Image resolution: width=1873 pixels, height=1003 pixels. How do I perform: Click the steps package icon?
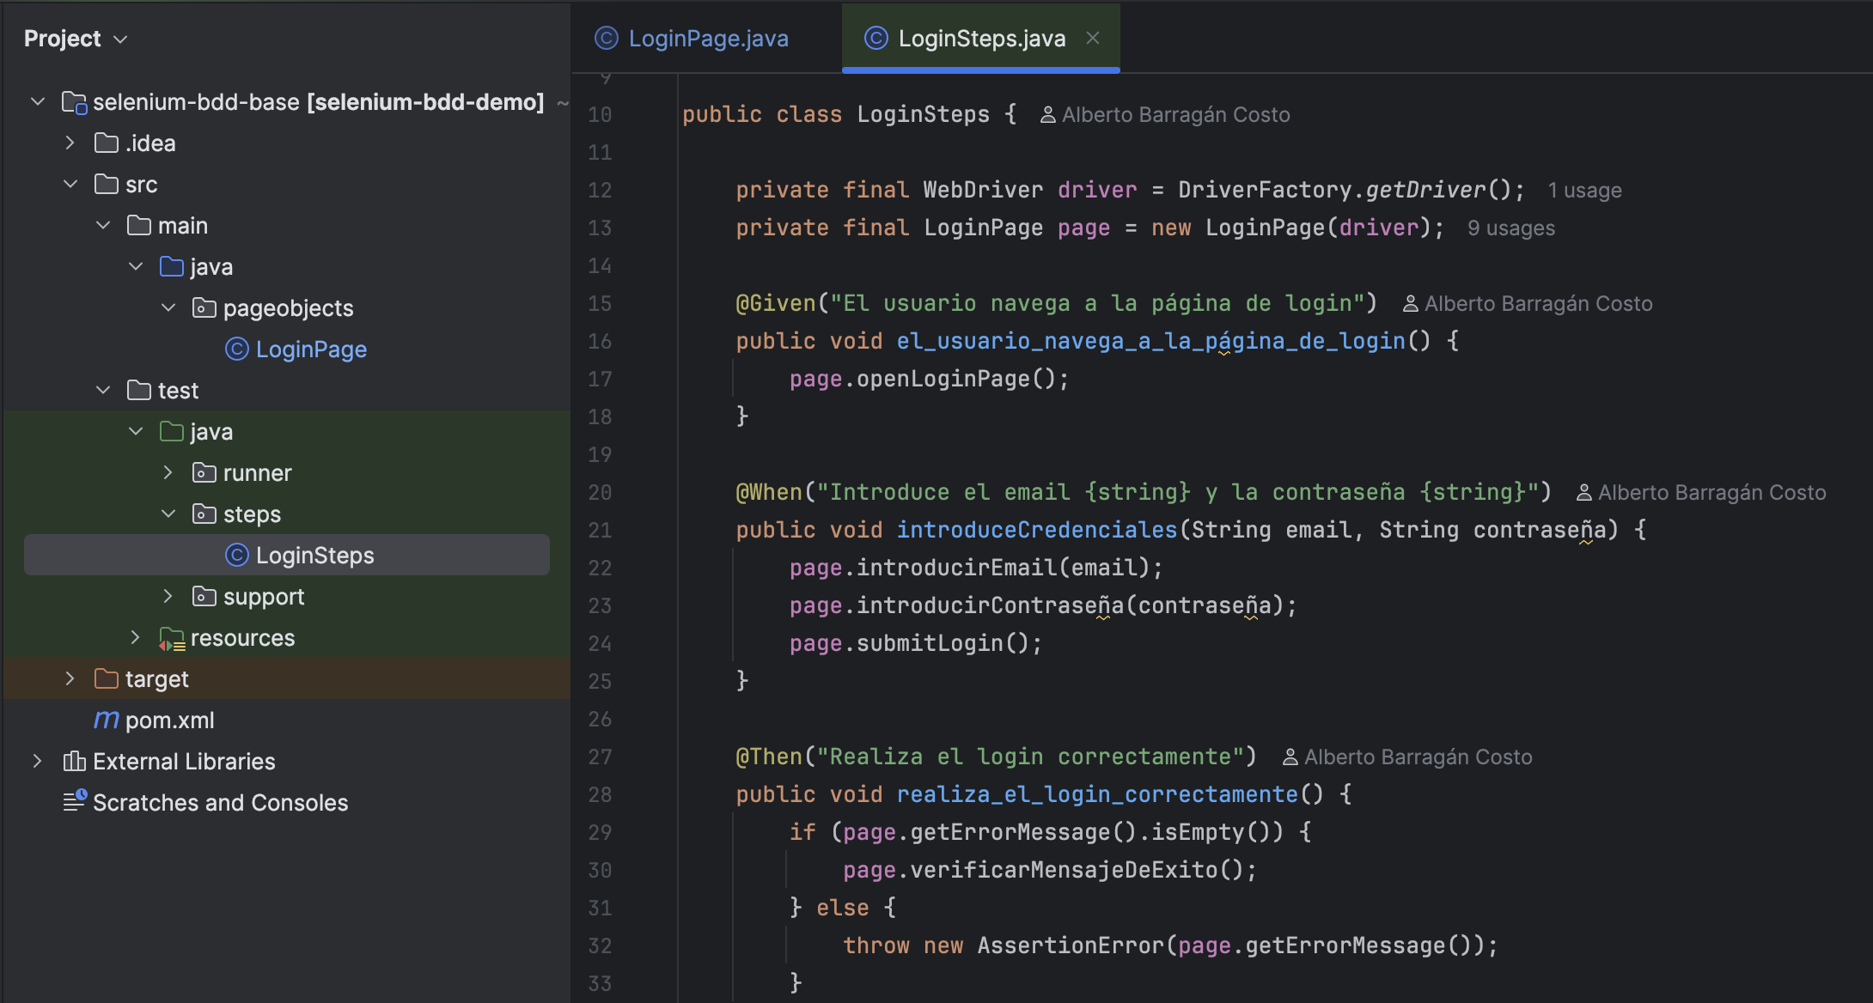(x=204, y=514)
